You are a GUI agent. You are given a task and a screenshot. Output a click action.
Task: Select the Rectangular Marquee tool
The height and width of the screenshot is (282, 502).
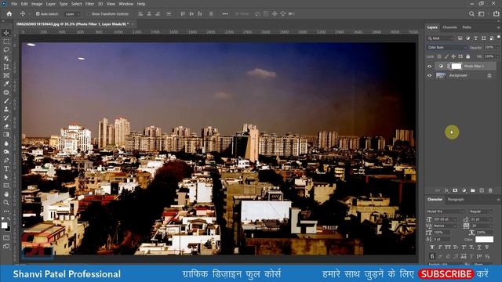click(6, 42)
